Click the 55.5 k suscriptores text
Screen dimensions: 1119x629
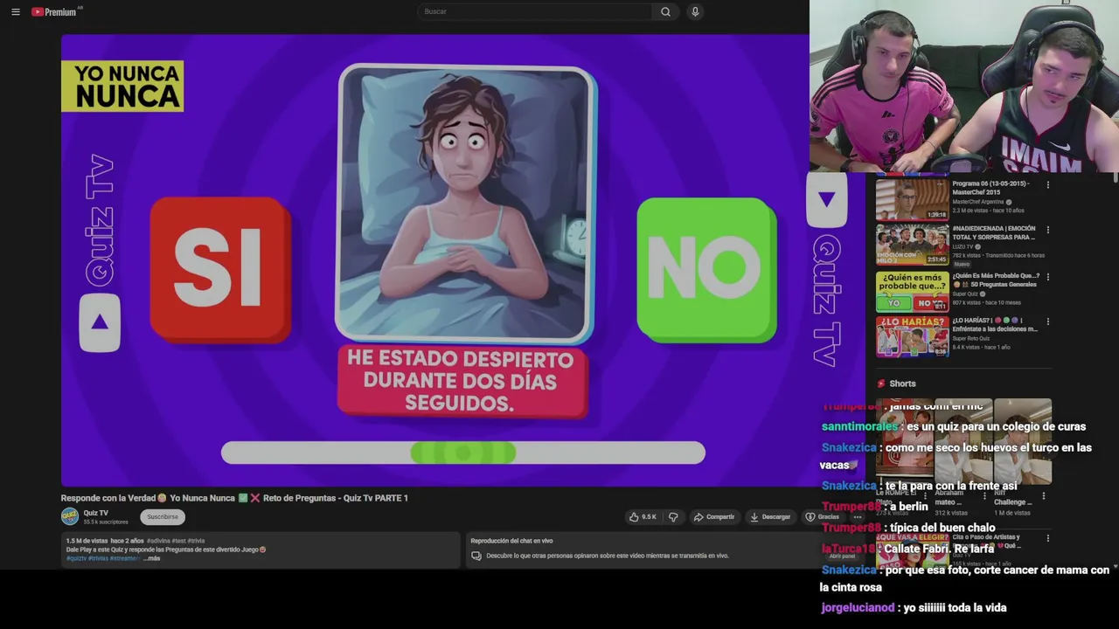click(x=106, y=522)
